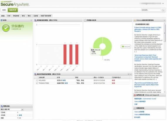Click the threat endpoints chart panel icon
The height and width of the screenshot is (121, 167).
(x=35, y=20)
